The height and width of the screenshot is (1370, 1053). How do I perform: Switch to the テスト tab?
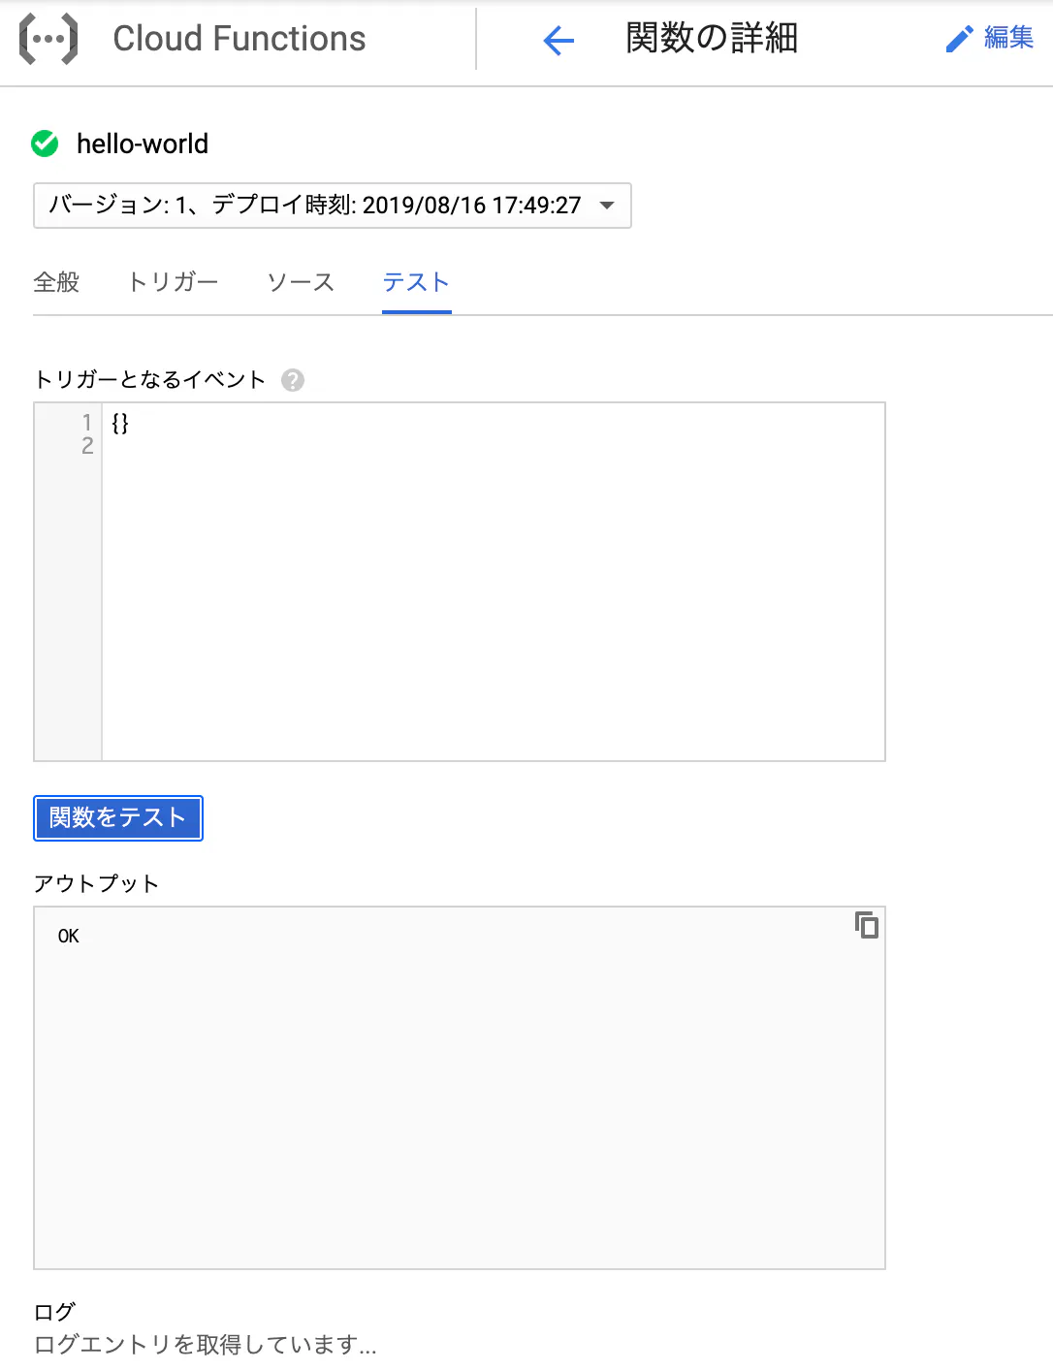(415, 282)
